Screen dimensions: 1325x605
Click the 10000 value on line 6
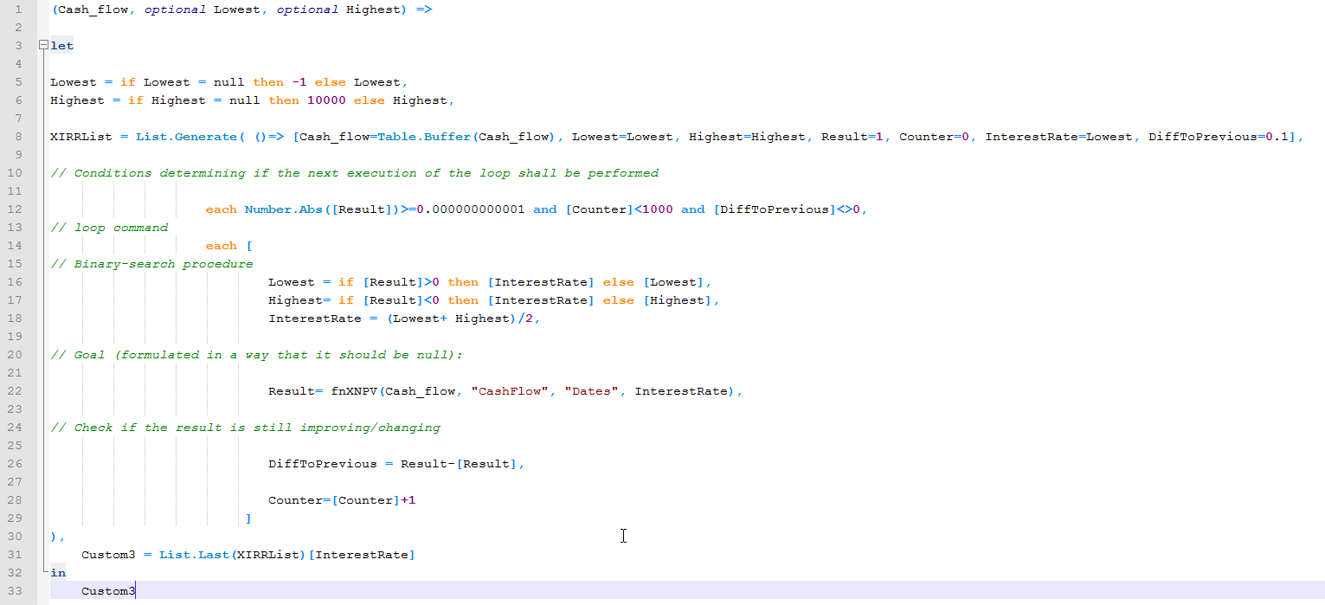point(323,100)
